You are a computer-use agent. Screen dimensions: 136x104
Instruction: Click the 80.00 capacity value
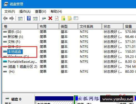130,72
